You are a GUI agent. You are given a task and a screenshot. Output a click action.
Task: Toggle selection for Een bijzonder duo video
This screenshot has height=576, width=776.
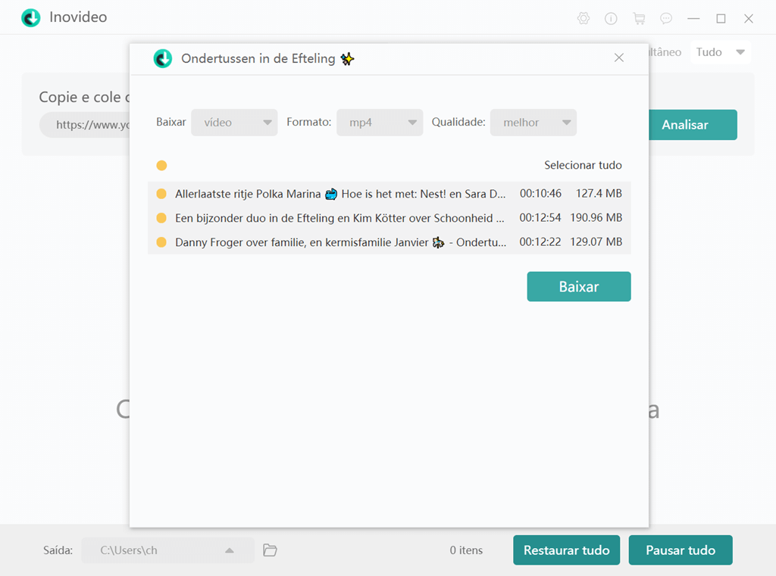[161, 218]
